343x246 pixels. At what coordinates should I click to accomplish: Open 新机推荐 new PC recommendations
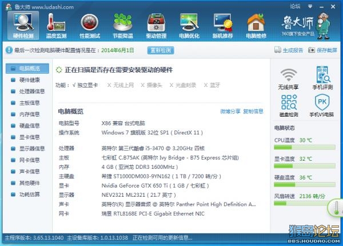(222, 26)
